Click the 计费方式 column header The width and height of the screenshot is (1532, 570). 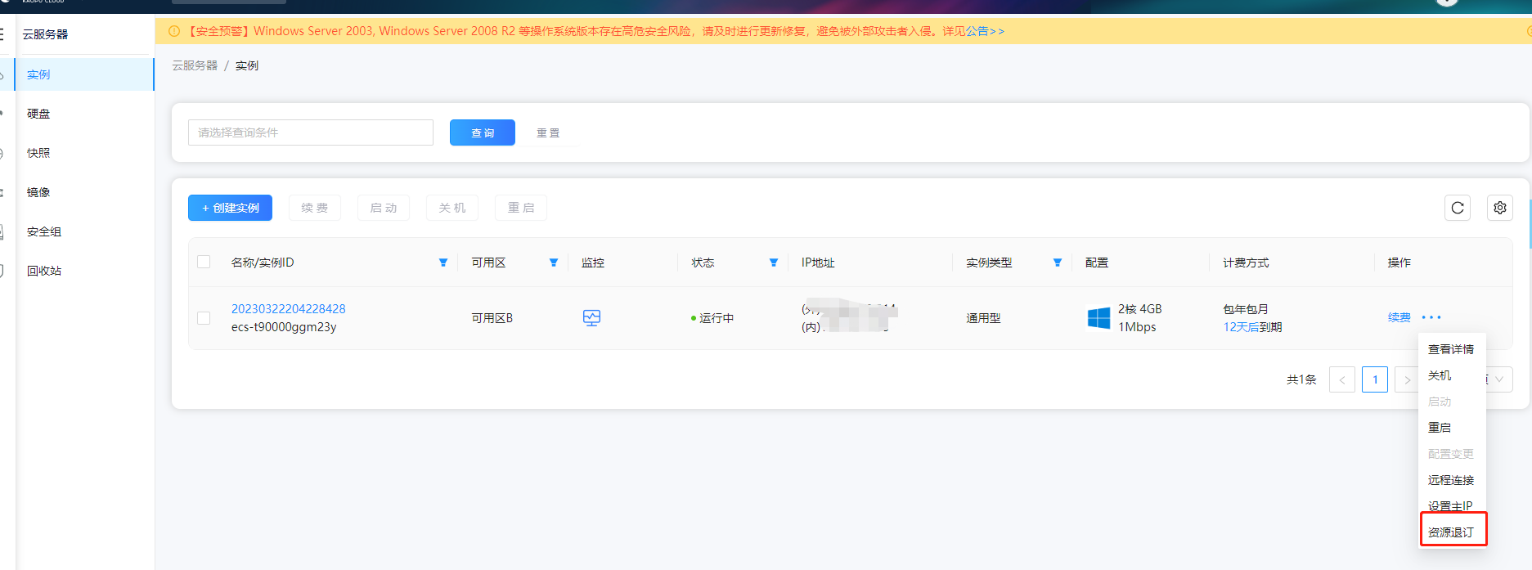click(1246, 263)
